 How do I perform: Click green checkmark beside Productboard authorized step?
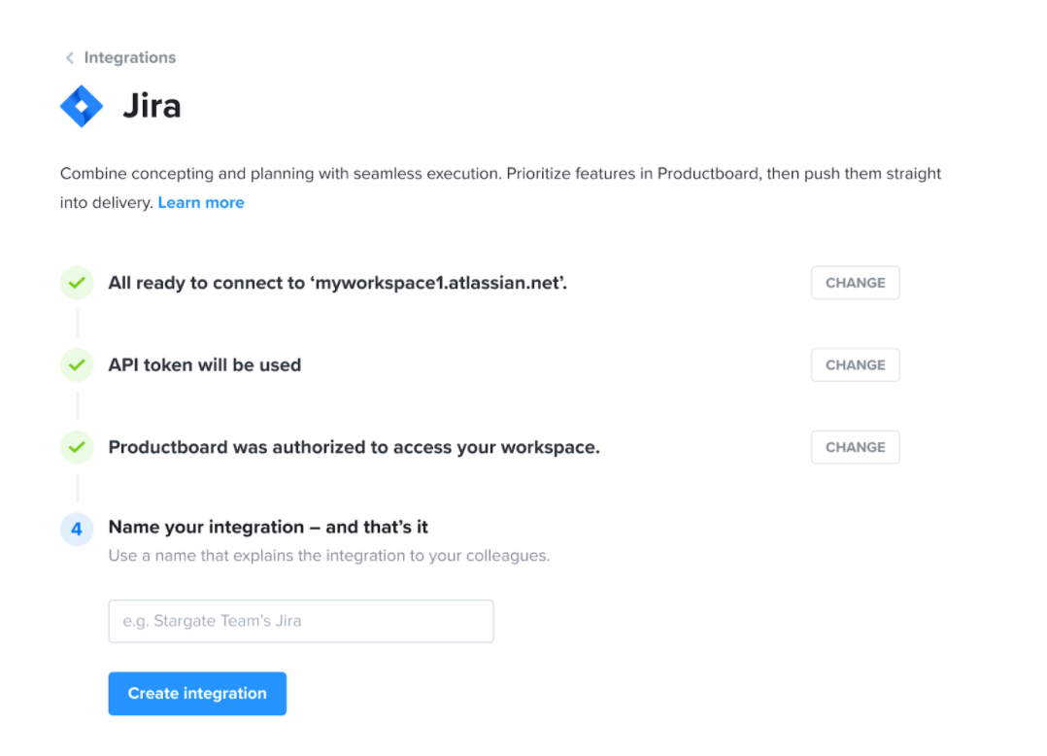(x=77, y=447)
